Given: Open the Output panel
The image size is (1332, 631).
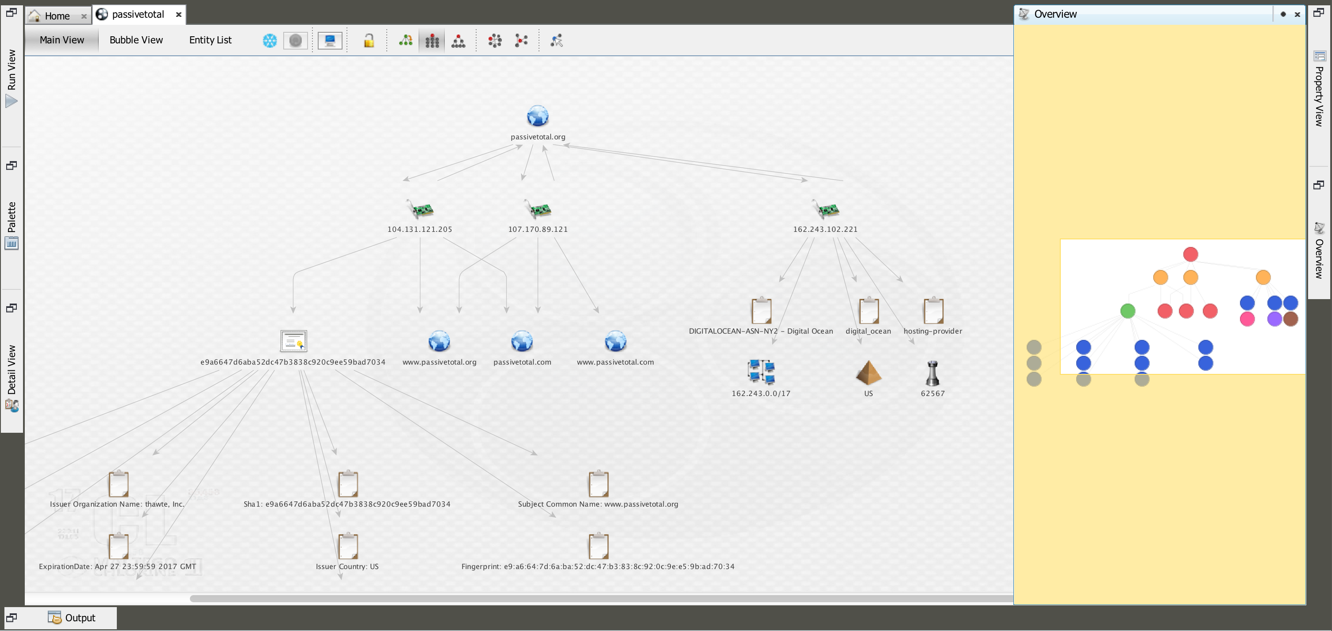Looking at the screenshot, I should [x=72, y=618].
